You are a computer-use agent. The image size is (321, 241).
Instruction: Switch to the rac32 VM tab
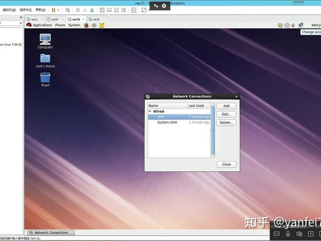pos(96,19)
